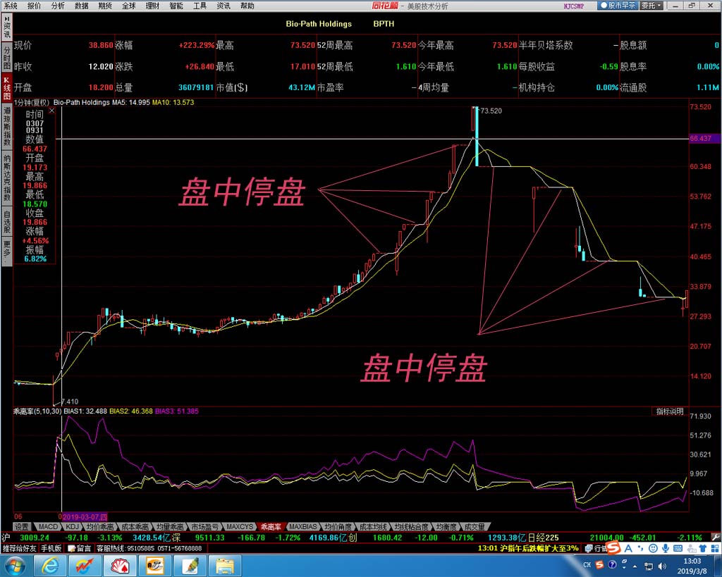Click the Windows Start button

14,566
